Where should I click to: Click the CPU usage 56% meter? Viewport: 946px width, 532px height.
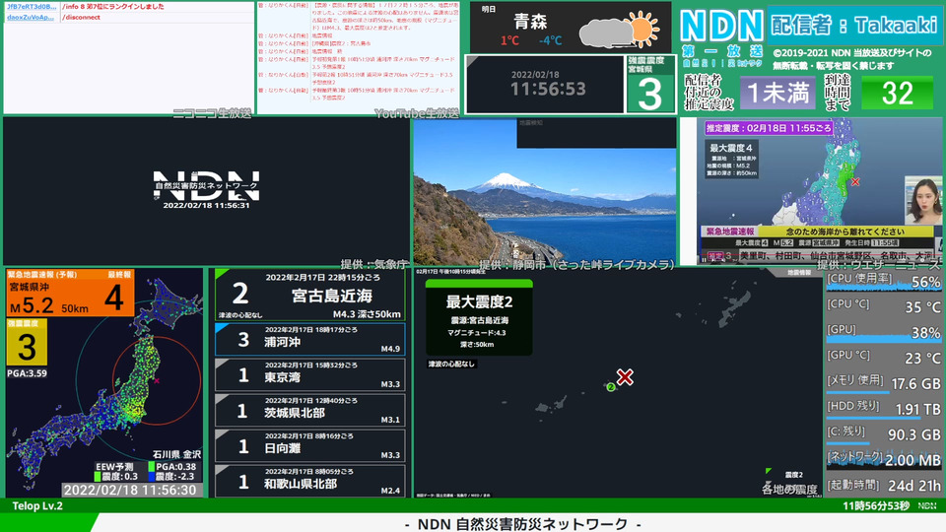click(883, 281)
